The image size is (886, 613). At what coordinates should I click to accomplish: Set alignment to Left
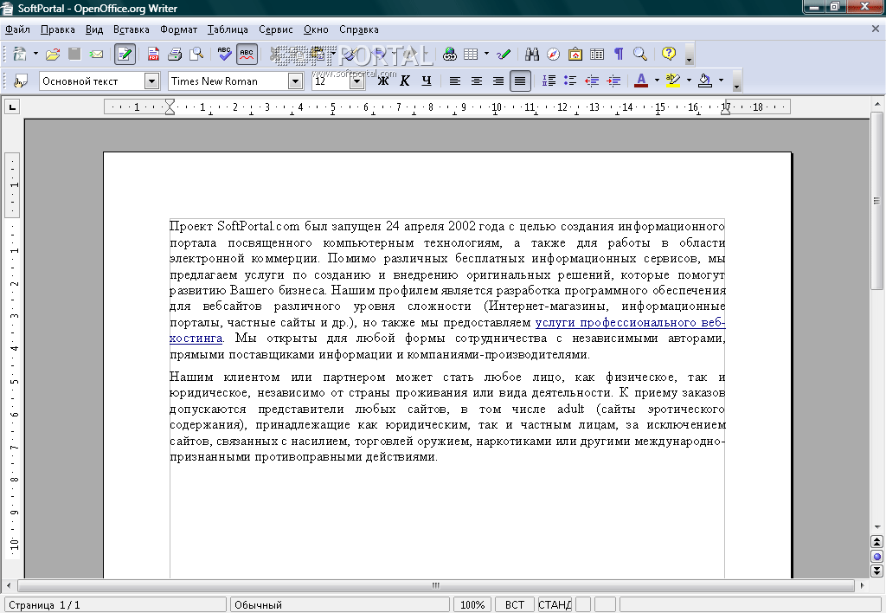455,81
